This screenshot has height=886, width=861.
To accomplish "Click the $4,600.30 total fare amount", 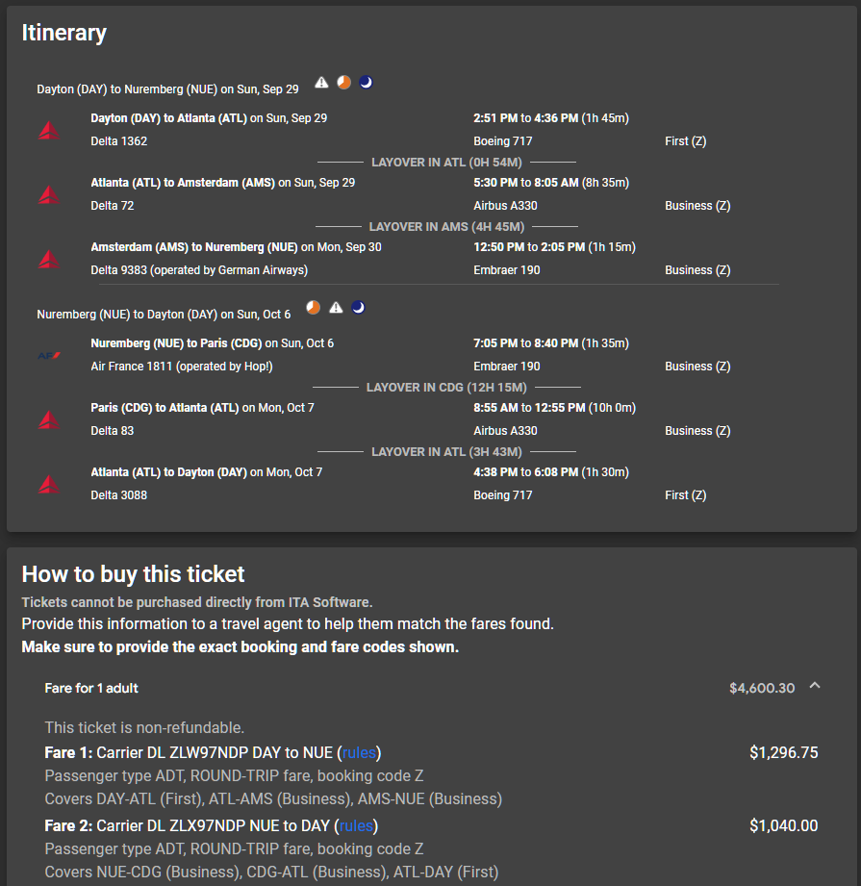I will (762, 688).
